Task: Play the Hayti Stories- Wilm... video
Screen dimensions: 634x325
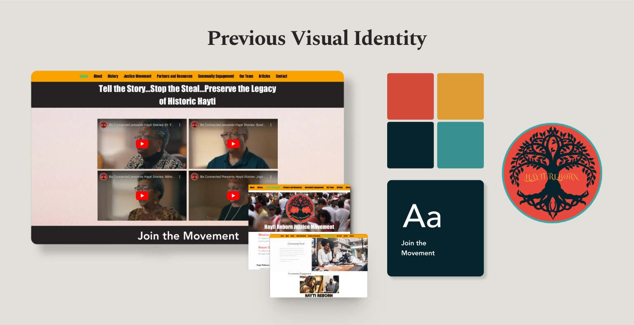Action: (142, 196)
